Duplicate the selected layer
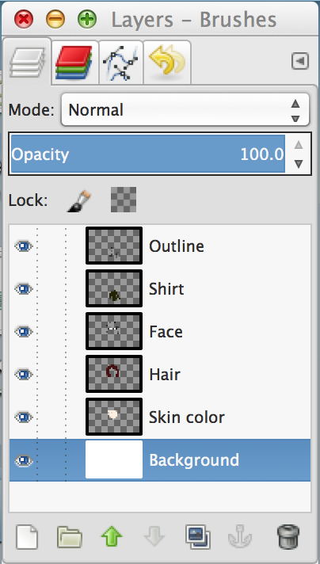 click(x=198, y=537)
